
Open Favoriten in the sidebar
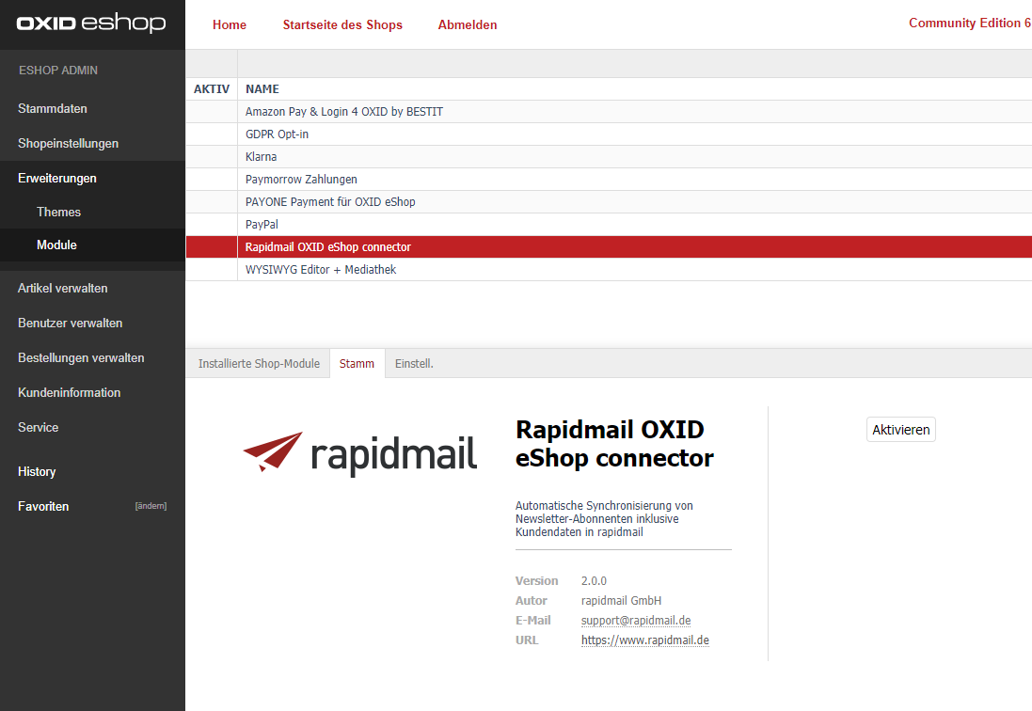click(x=43, y=507)
